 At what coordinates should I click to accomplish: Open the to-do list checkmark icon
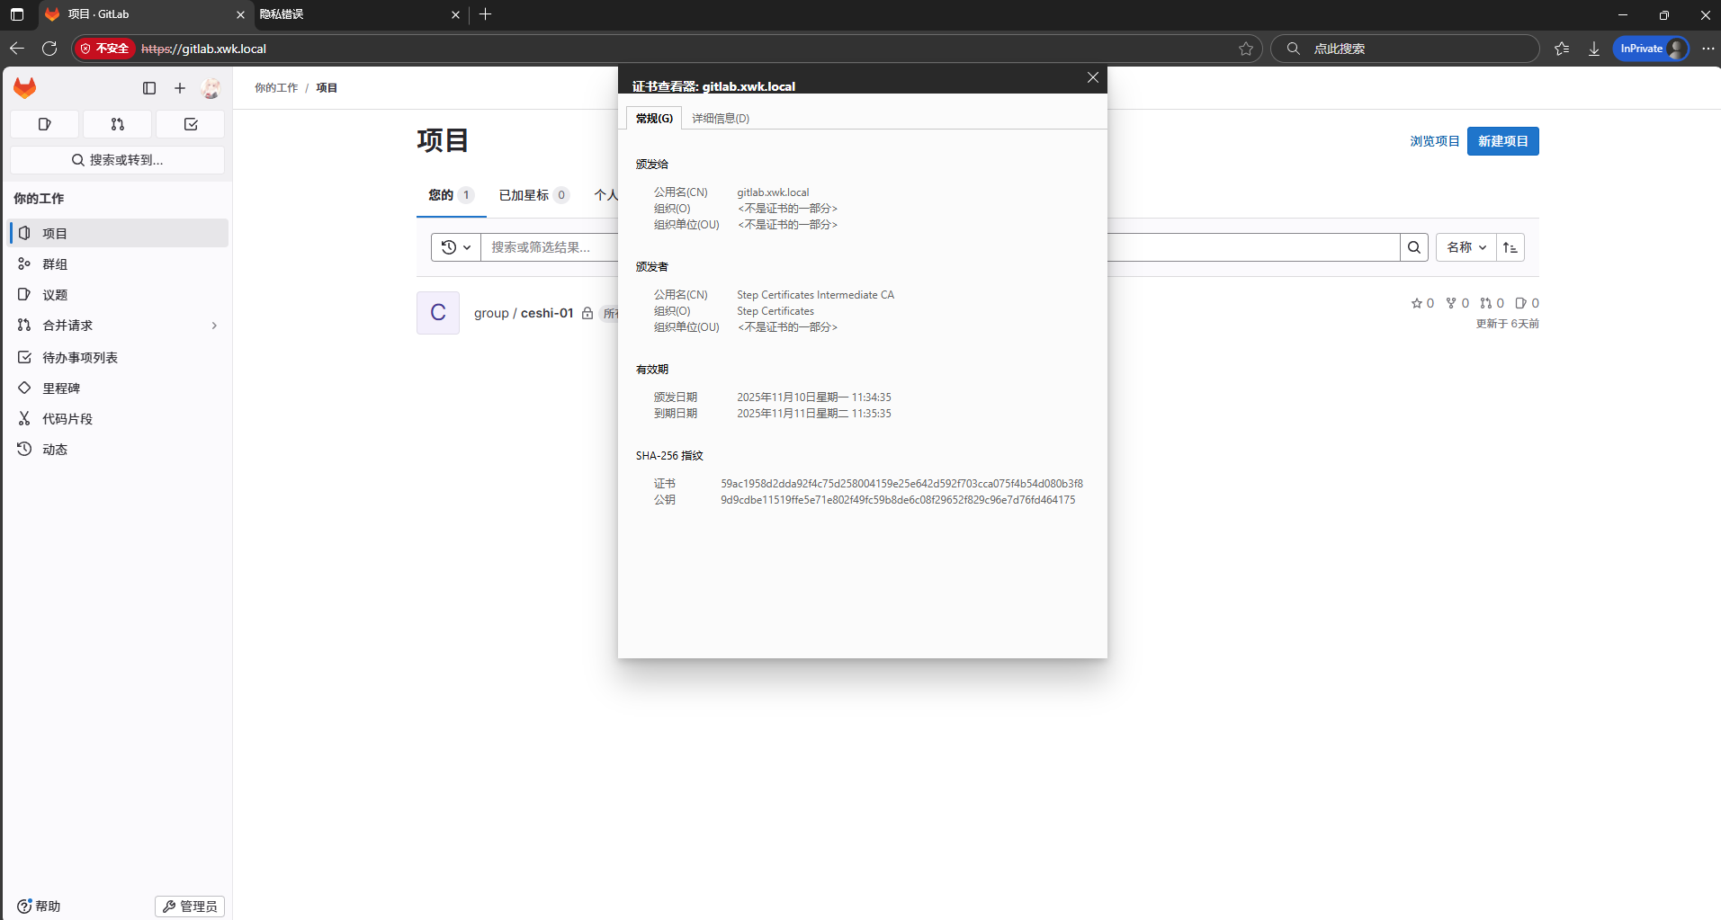(x=190, y=124)
